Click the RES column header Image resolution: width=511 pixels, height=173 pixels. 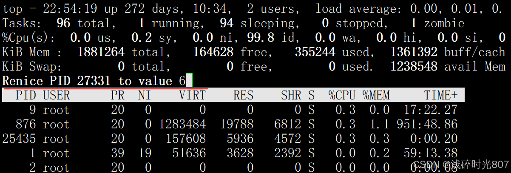(x=243, y=95)
